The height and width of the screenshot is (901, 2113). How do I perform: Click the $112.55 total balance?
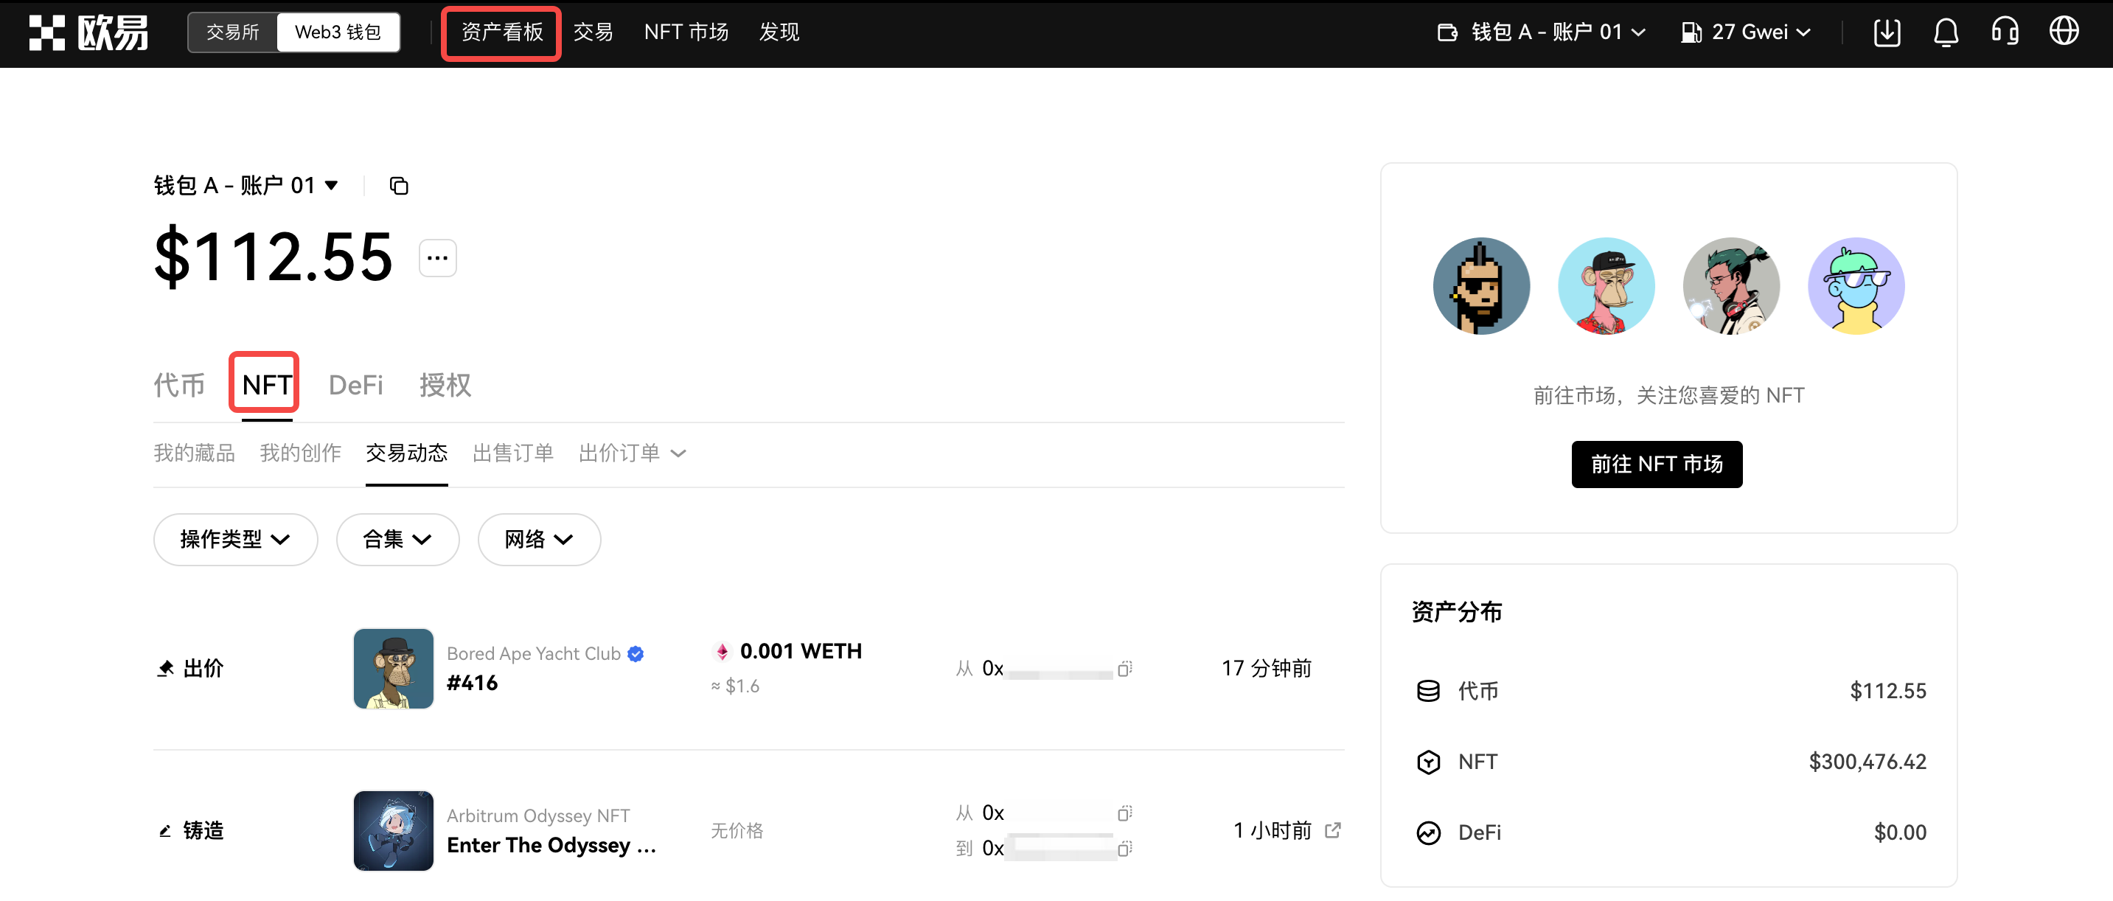pos(273,257)
